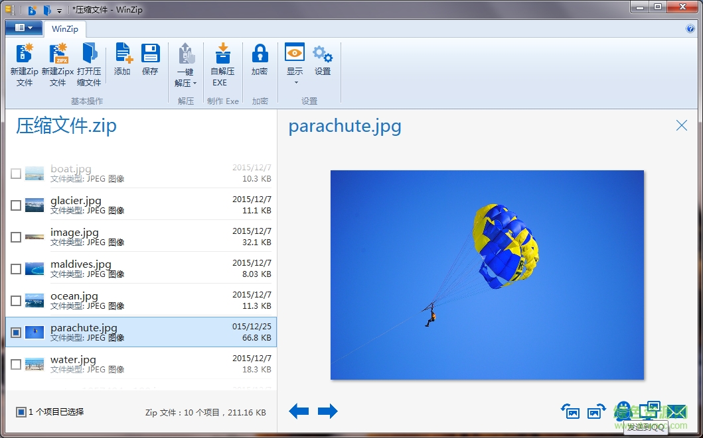Select the WinZip ribbon tab

pyautogui.click(x=64, y=29)
